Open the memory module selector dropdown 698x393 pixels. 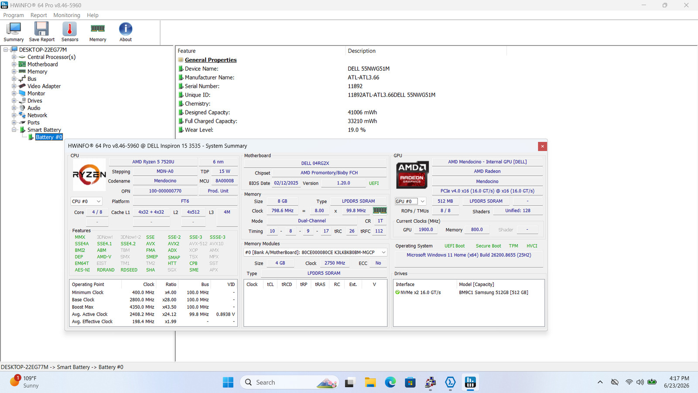[315, 252]
